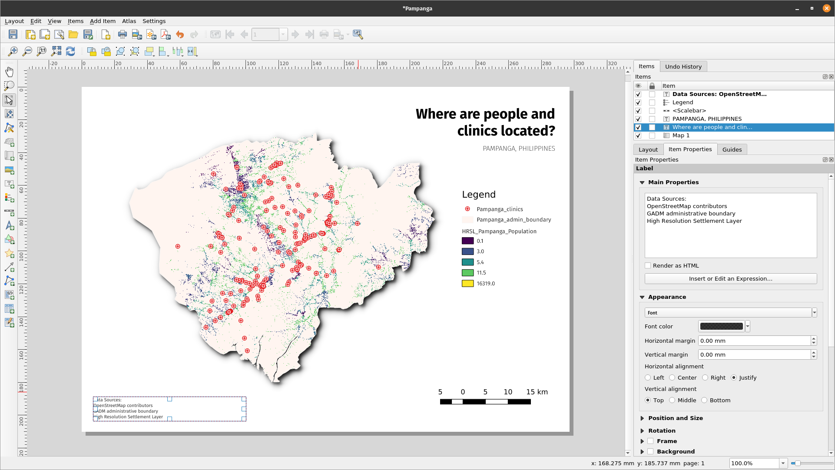Select the Add Scale Bar tool
The image size is (835, 470).
click(x=9, y=212)
